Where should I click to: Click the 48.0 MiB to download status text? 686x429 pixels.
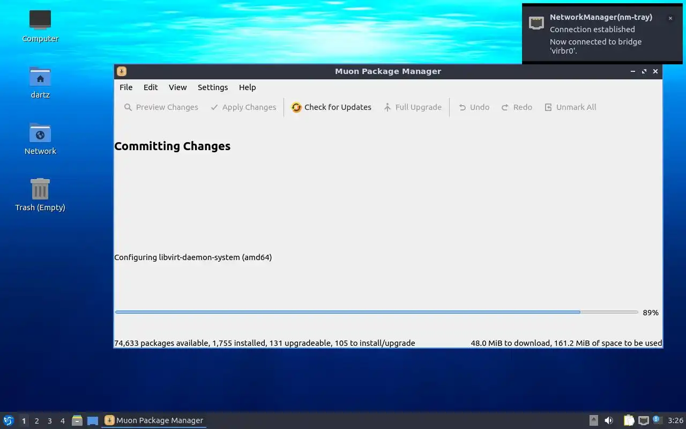(566, 343)
